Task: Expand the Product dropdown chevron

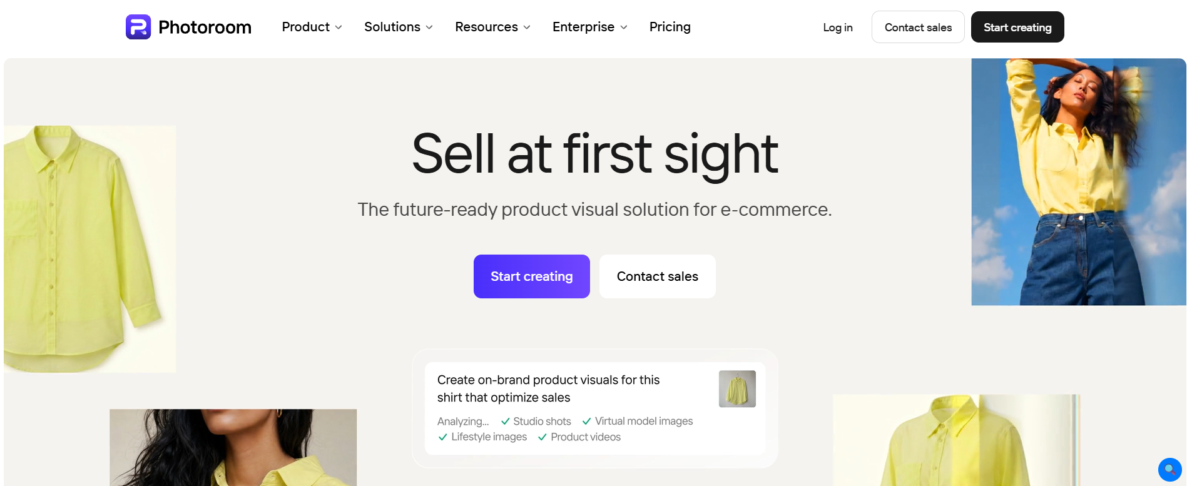Action: coord(339,28)
